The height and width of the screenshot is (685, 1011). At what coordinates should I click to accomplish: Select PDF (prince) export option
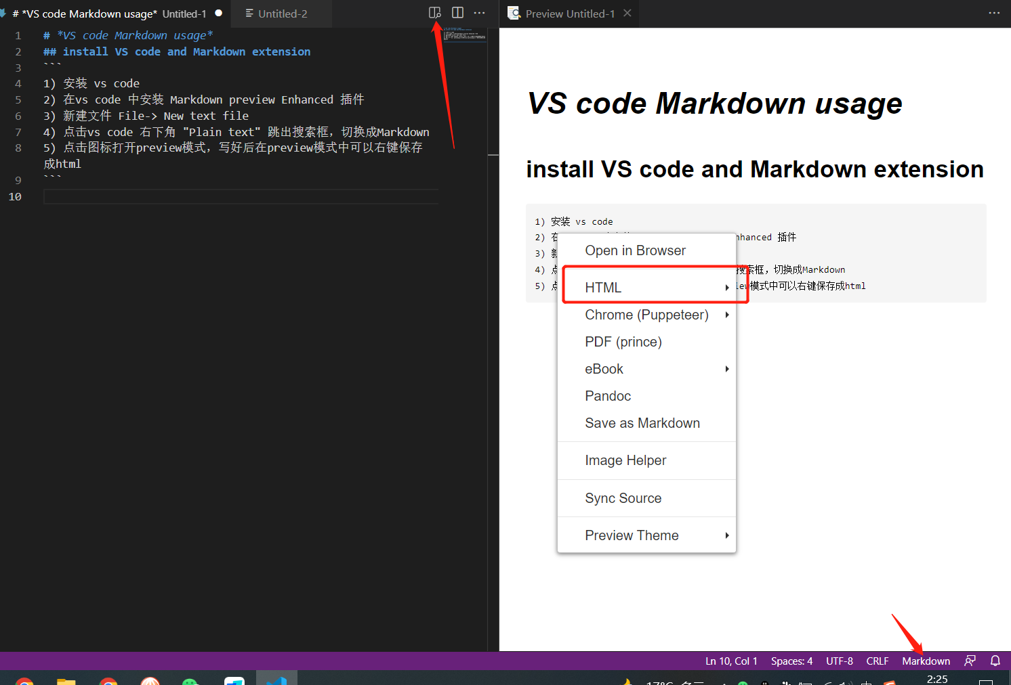tap(646, 342)
